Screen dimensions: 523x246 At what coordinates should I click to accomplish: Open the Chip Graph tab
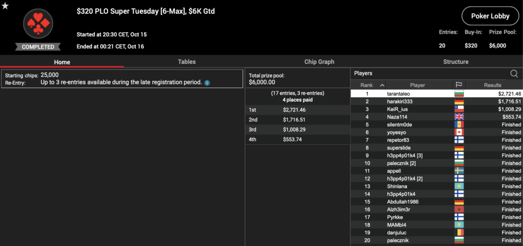click(319, 62)
